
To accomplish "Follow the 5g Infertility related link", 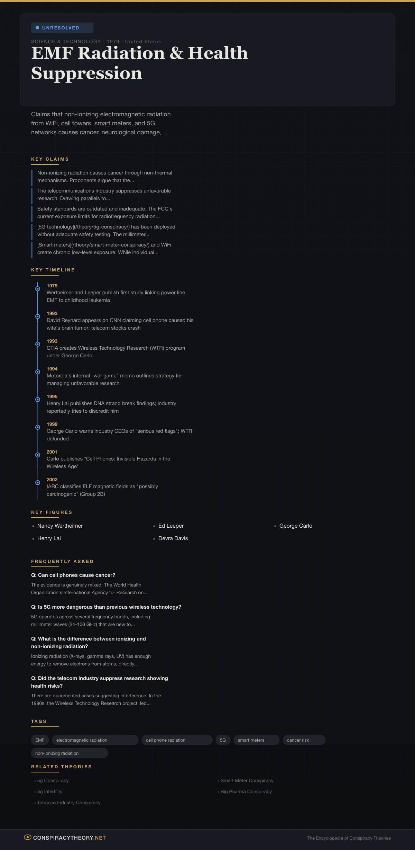I will 50,791.
